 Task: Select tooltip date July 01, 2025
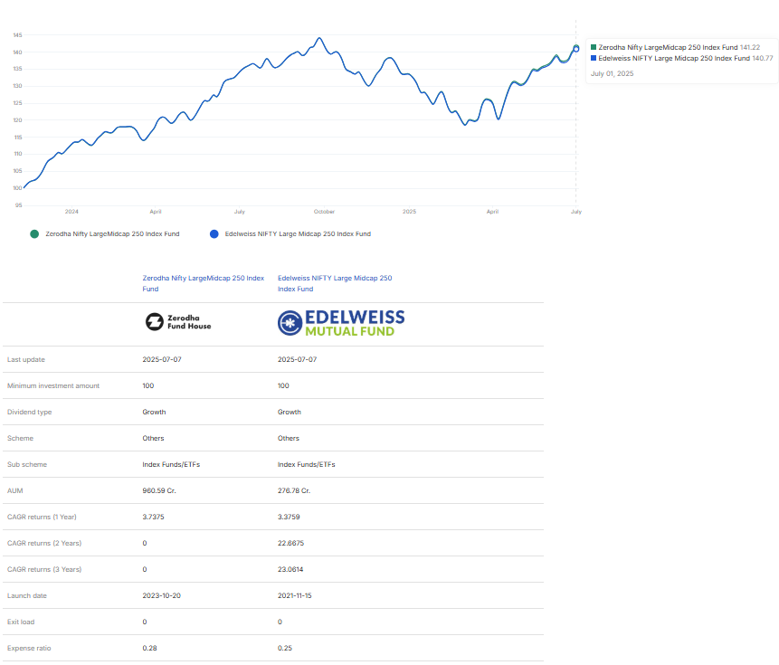click(x=612, y=73)
